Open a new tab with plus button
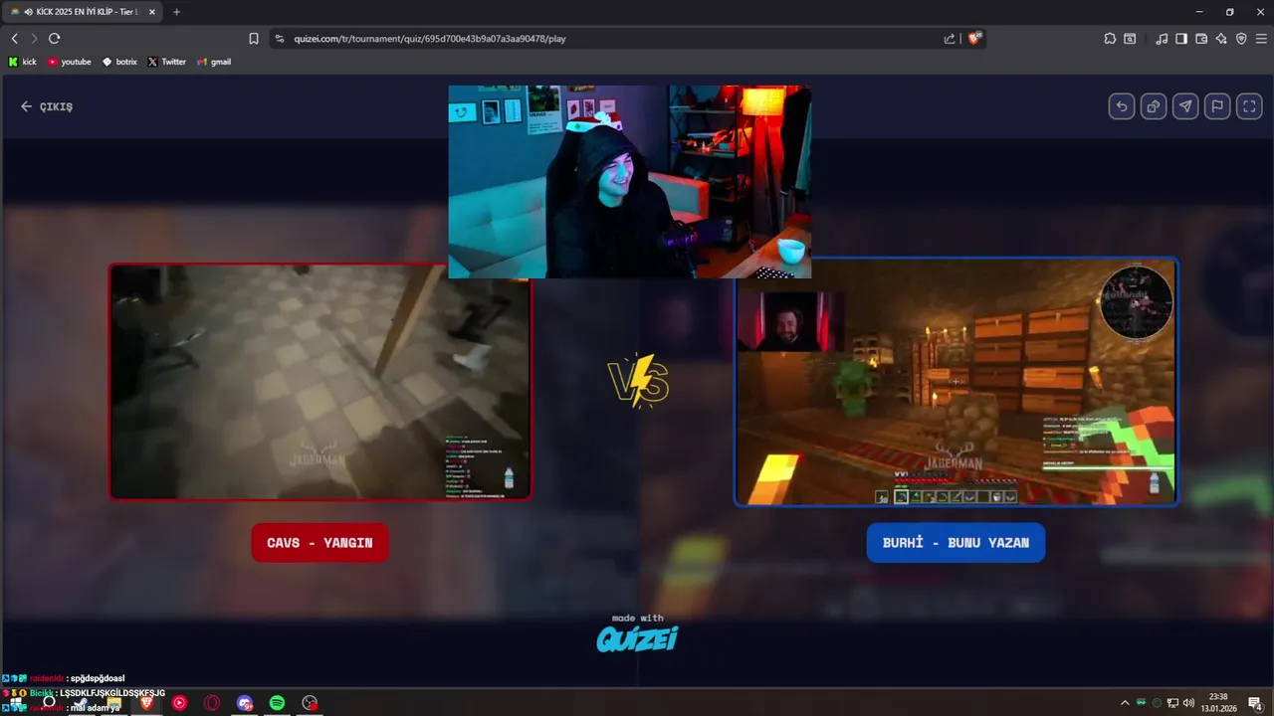 pyautogui.click(x=177, y=12)
